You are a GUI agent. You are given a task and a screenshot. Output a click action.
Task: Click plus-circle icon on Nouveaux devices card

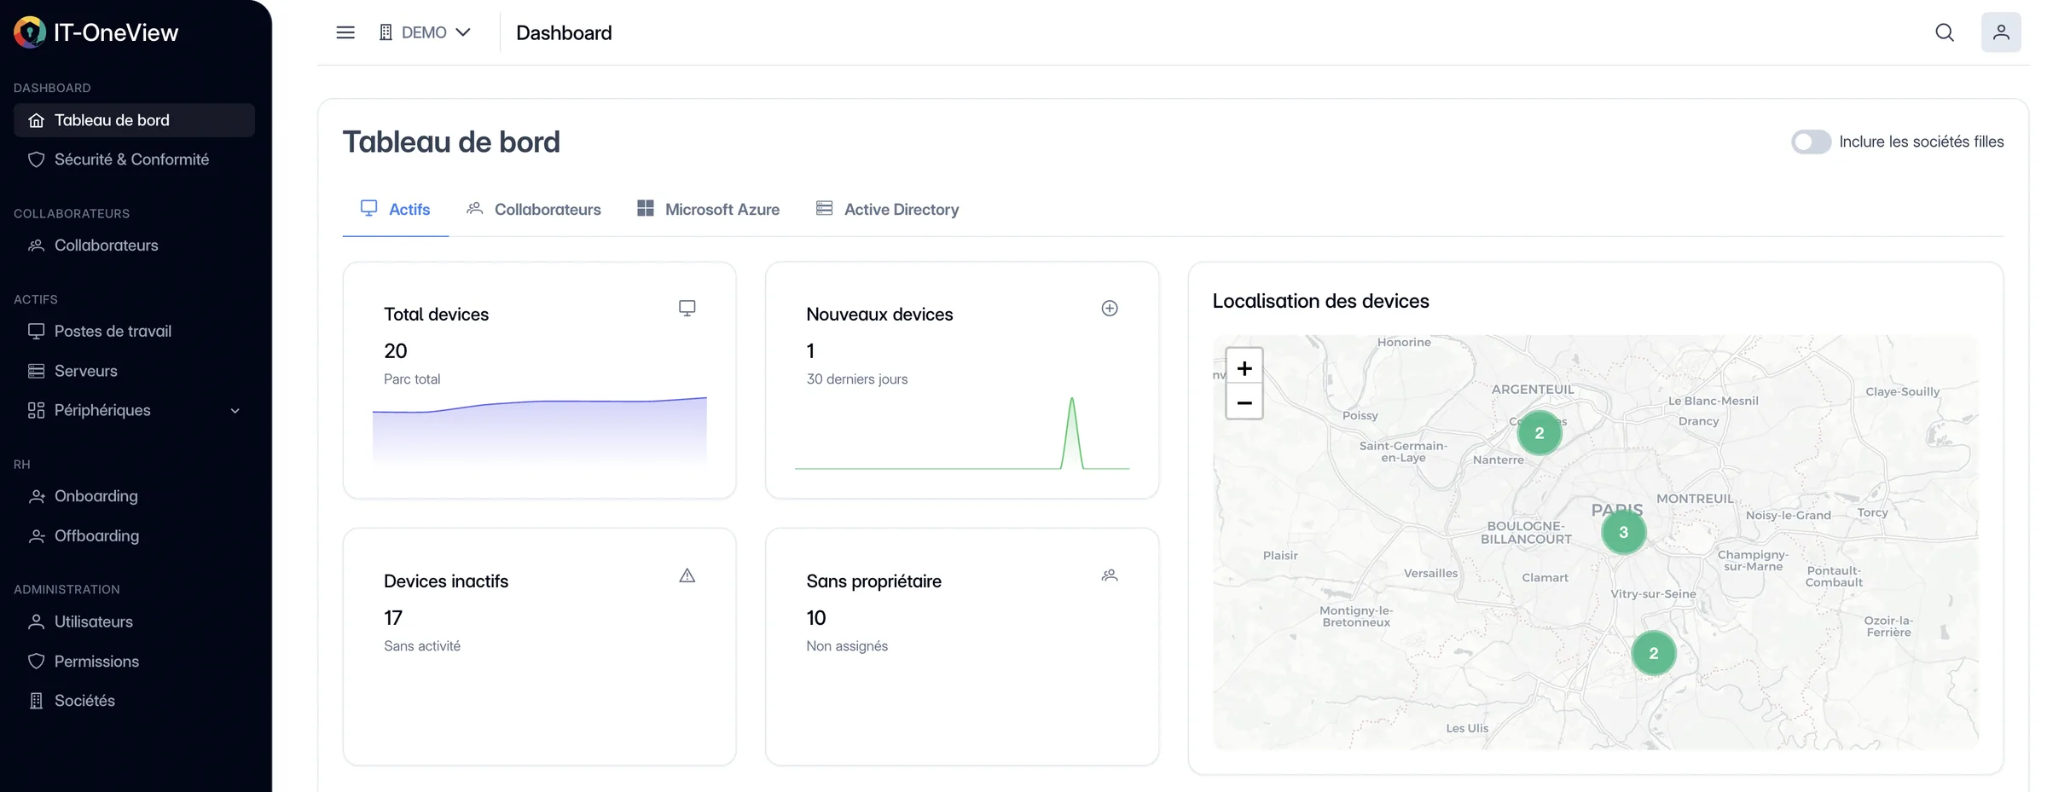pyautogui.click(x=1110, y=308)
